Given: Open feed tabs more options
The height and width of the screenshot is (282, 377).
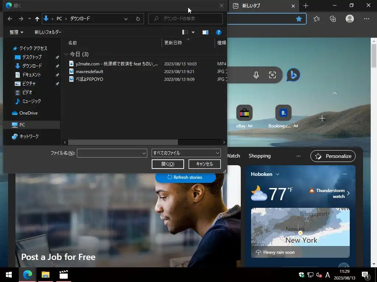Looking at the screenshot, I should point(298,156).
